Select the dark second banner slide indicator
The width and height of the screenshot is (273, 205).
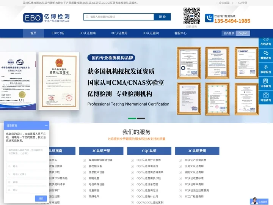pyautogui.click(x=141, y=118)
